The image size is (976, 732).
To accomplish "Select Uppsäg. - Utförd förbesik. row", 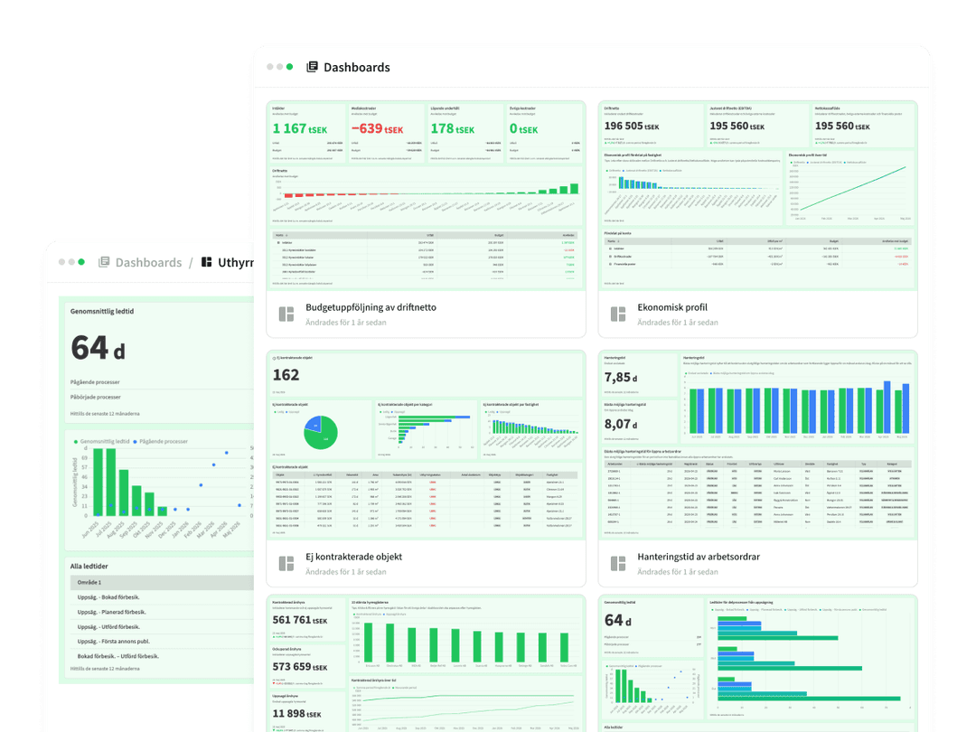I will (162, 627).
